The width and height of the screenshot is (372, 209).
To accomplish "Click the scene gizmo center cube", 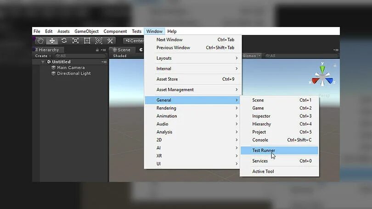I will tap(322, 77).
